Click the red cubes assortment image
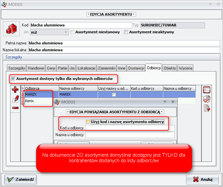This screenshot has height=187, width=223. pos(11,29)
